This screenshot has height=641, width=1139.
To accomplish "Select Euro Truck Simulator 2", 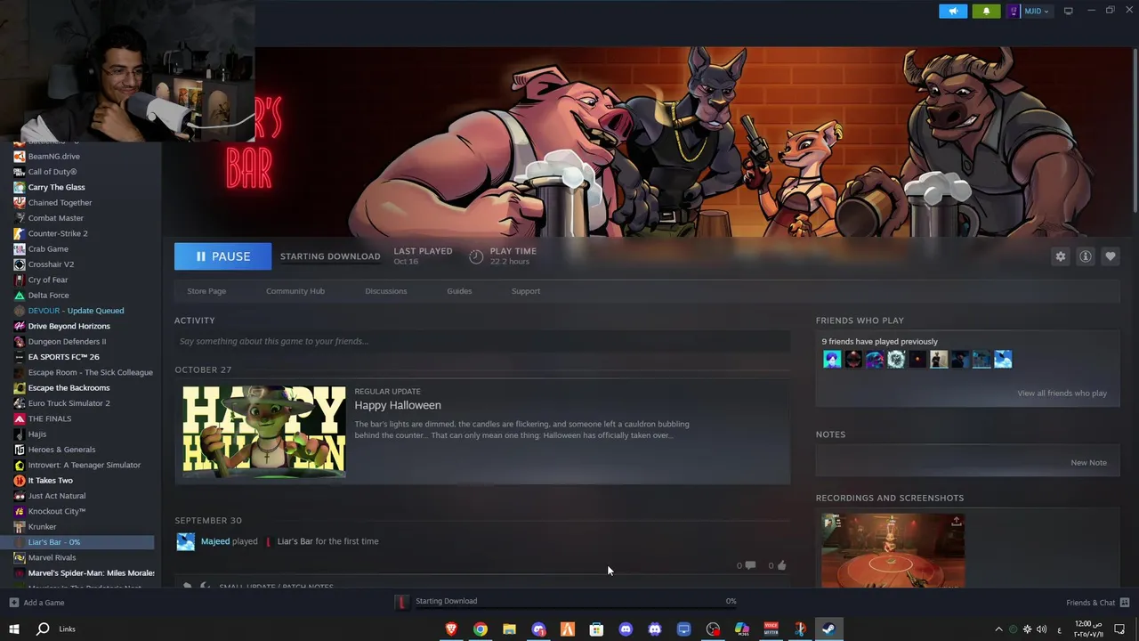I will 69,403.
